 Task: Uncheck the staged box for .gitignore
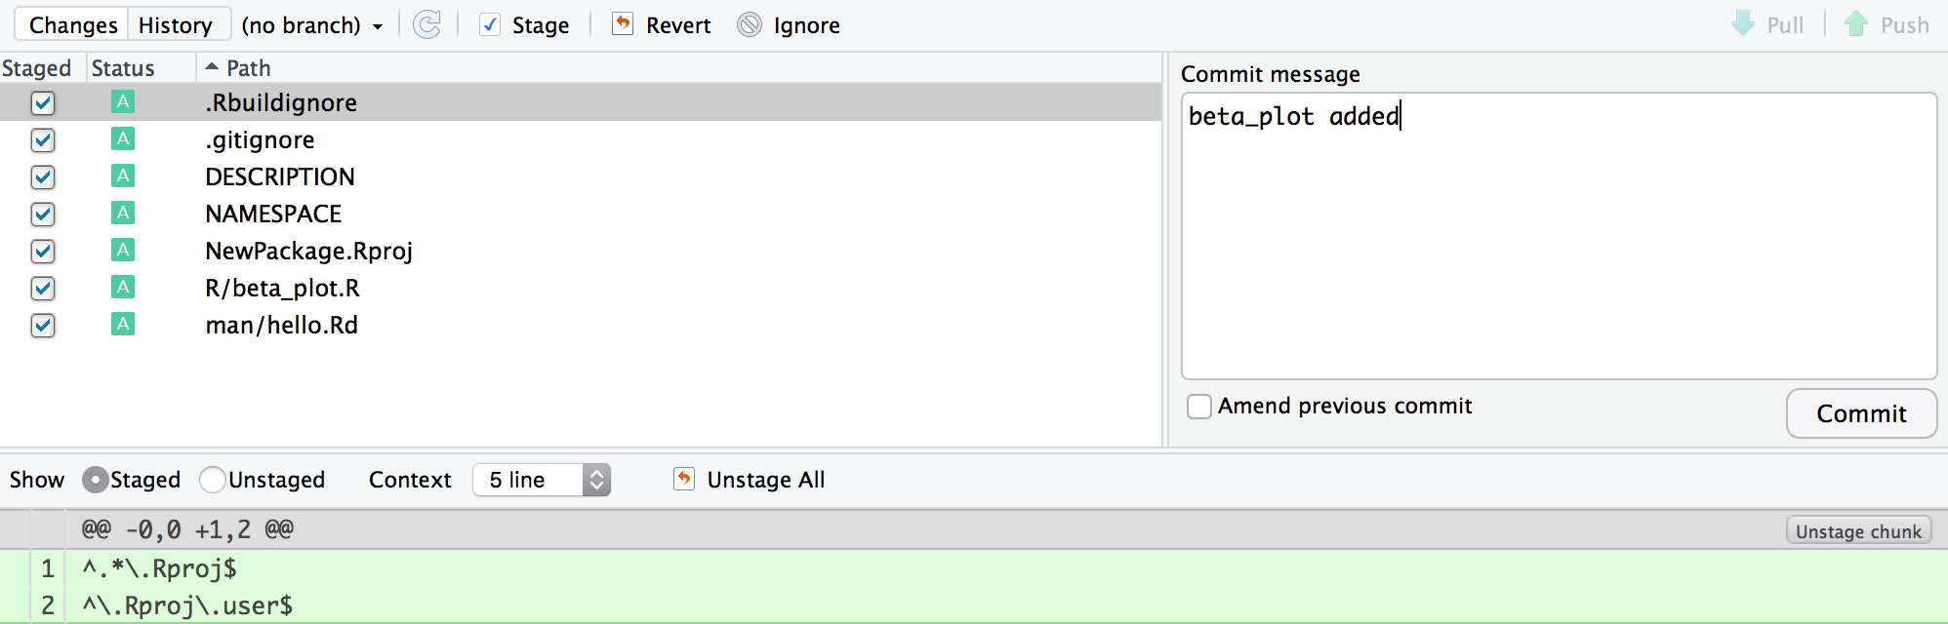[x=43, y=140]
